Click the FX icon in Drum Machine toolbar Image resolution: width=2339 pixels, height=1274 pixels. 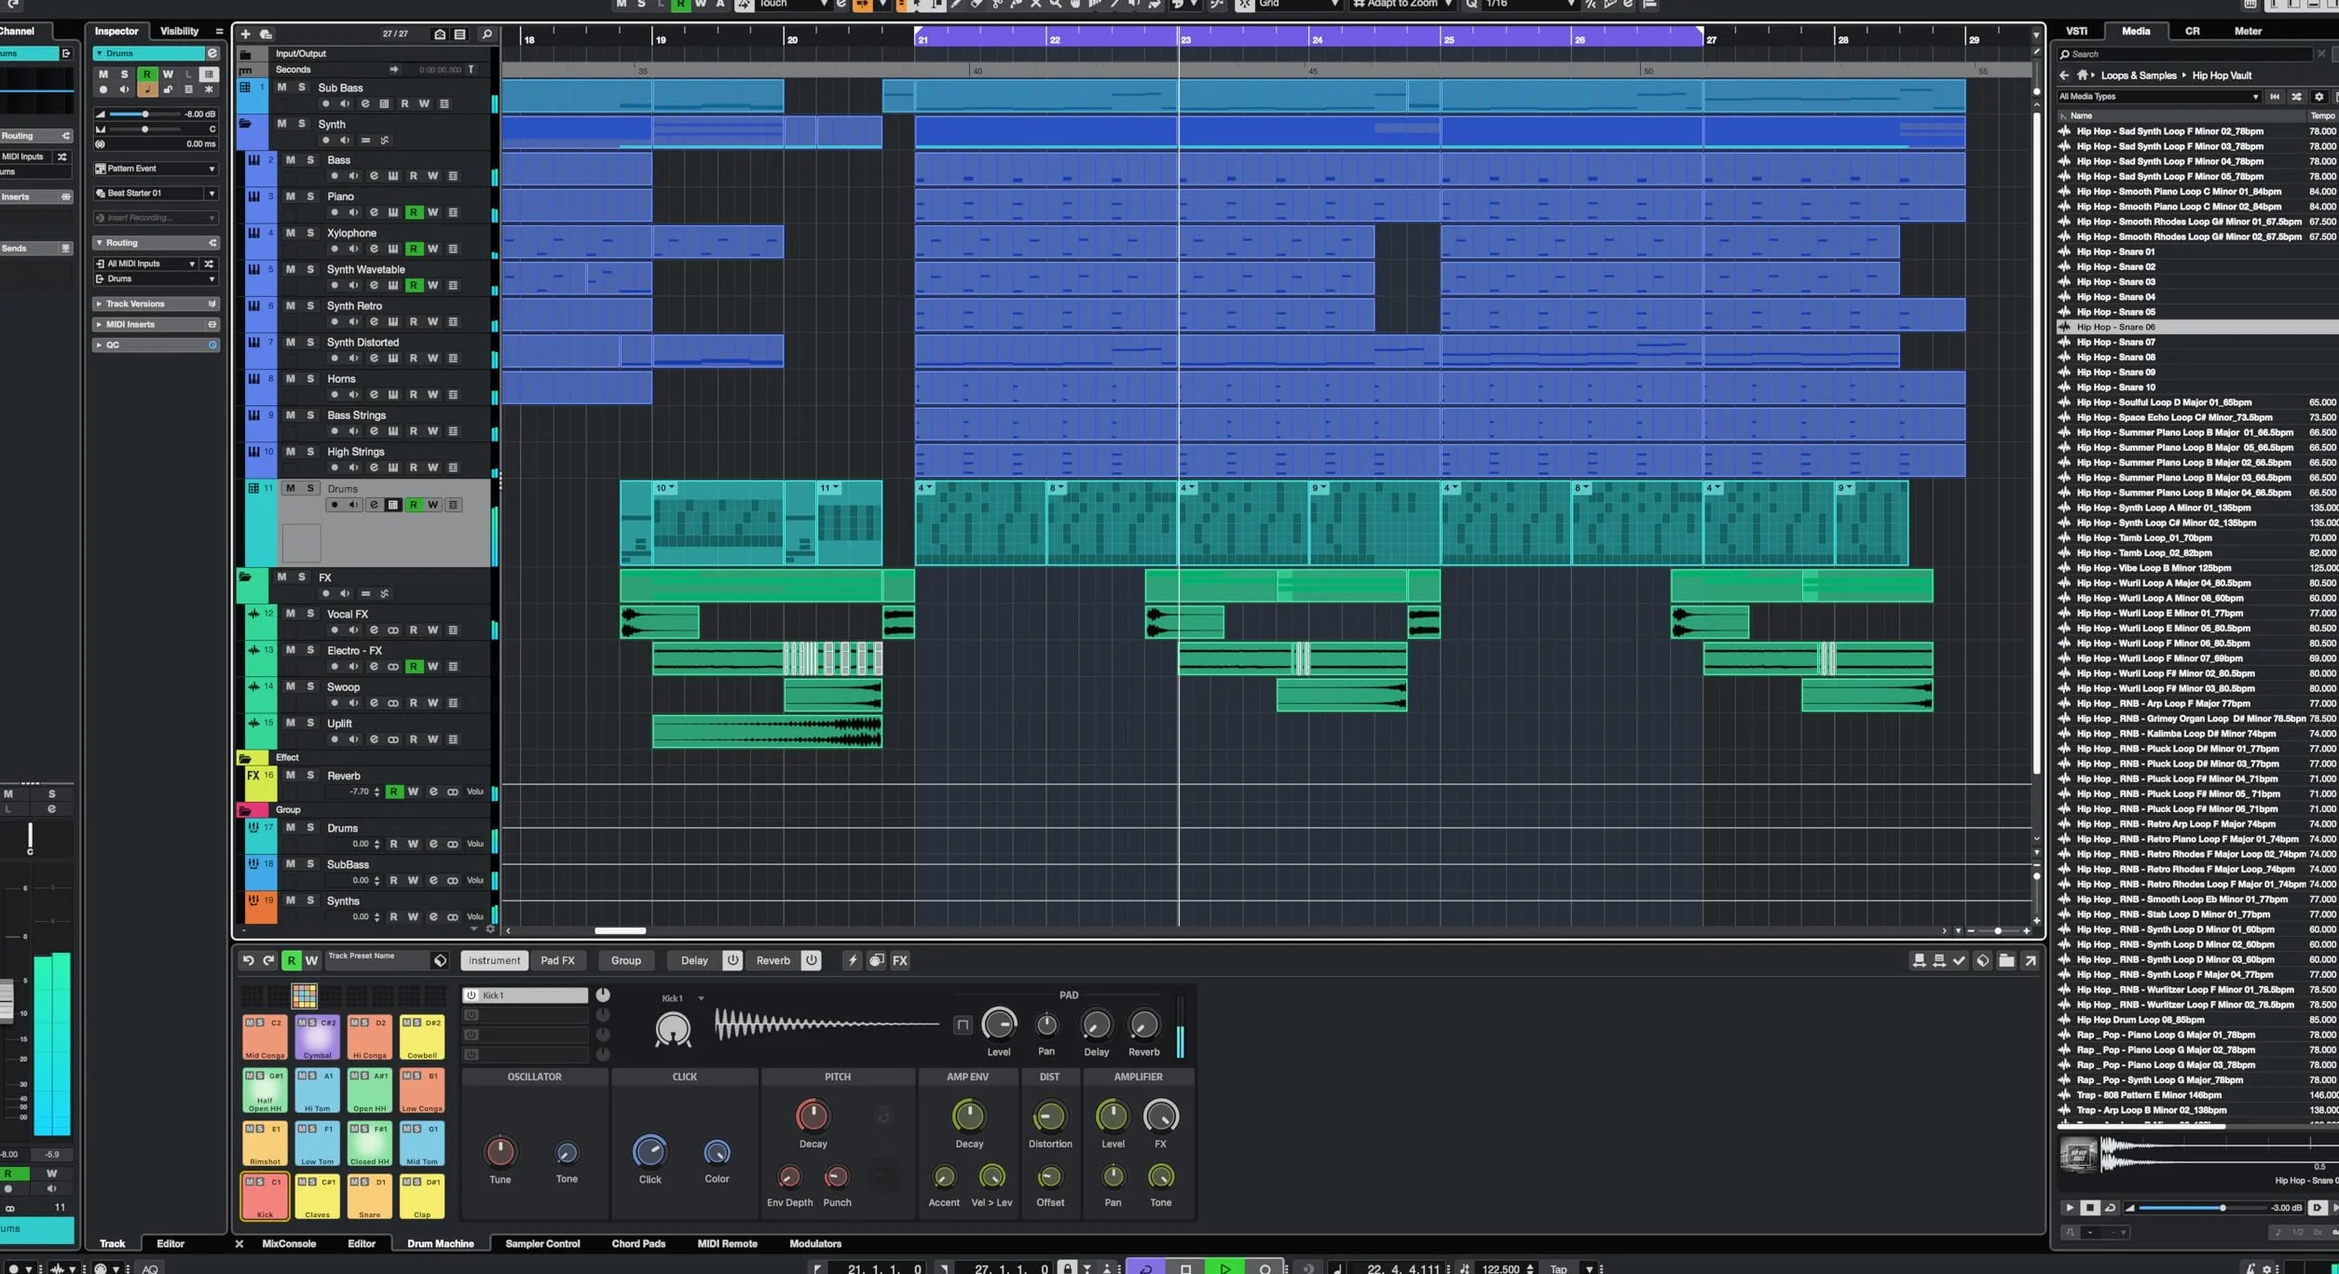pos(899,960)
